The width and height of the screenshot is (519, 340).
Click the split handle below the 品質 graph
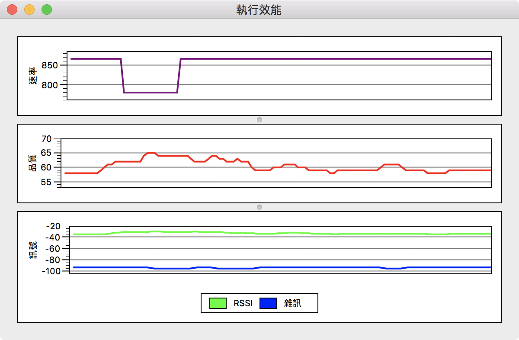tap(259, 207)
